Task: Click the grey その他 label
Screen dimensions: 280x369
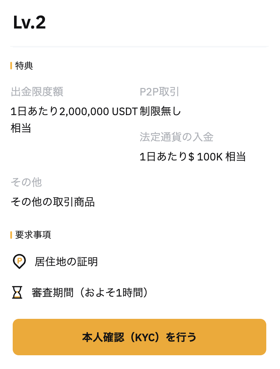Action: click(x=26, y=182)
